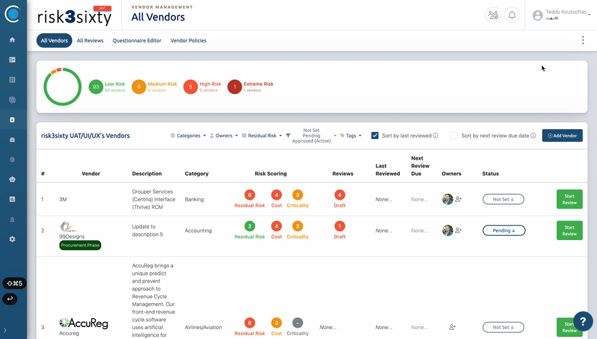Add an owner to the 3M vendor
The height and width of the screenshot is (339, 597).
[x=459, y=199]
